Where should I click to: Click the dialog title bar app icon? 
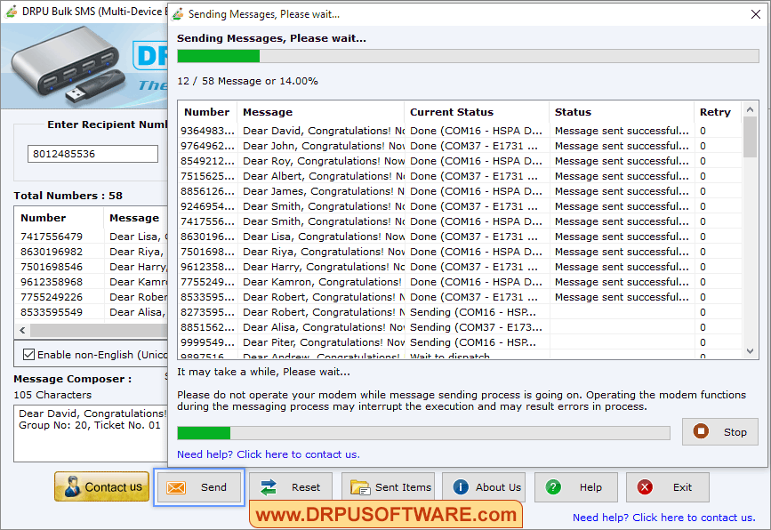(x=178, y=14)
